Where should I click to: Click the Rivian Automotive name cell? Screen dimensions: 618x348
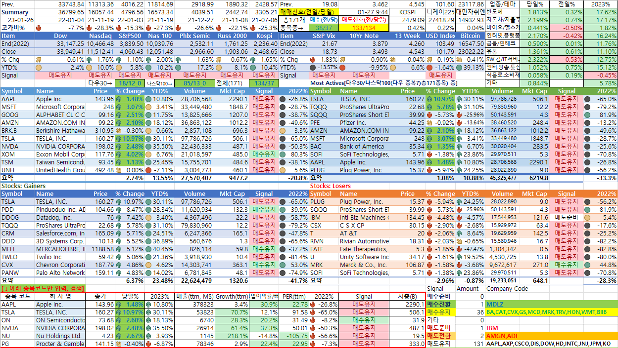[364, 241]
